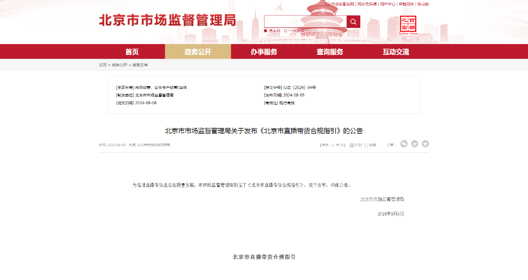The height and width of the screenshot is (280, 528).
Task: Open the 智能问答 top link
Action: [x=406, y=4]
